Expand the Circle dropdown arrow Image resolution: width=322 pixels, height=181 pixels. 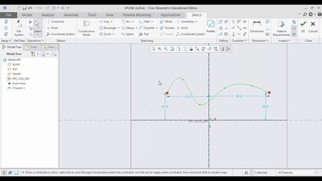[x=113, y=34]
